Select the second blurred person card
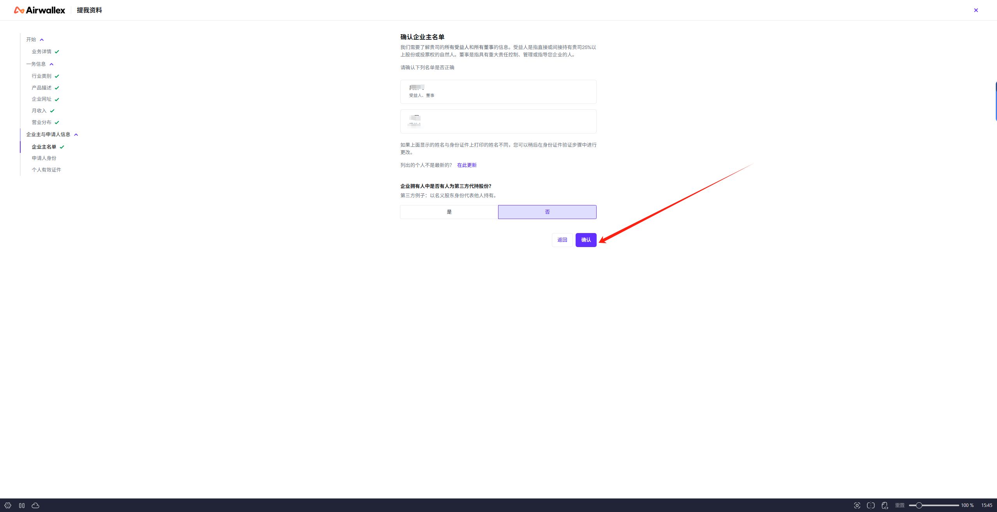Image resolution: width=997 pixels, height=512 pixels. (x=498, y=121)
